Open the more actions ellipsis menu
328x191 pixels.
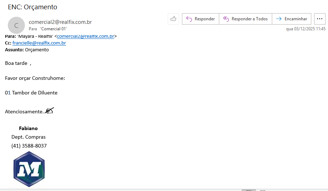click(x=320, y=19)
